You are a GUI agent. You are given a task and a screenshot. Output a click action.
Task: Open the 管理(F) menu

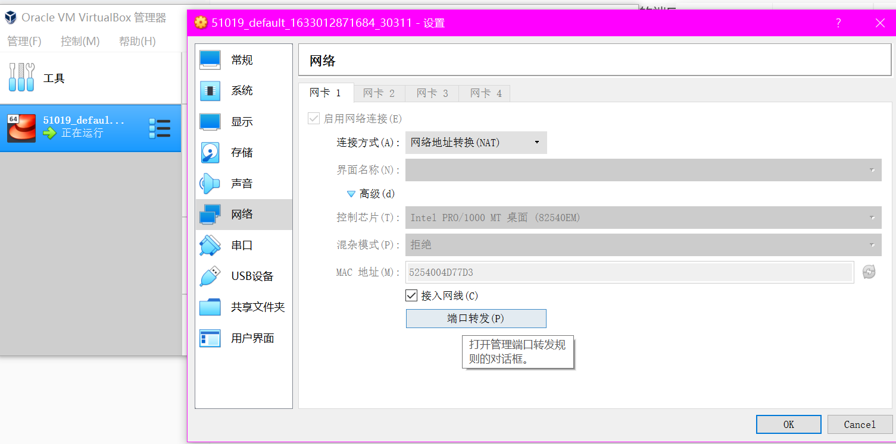click(24, 41)
